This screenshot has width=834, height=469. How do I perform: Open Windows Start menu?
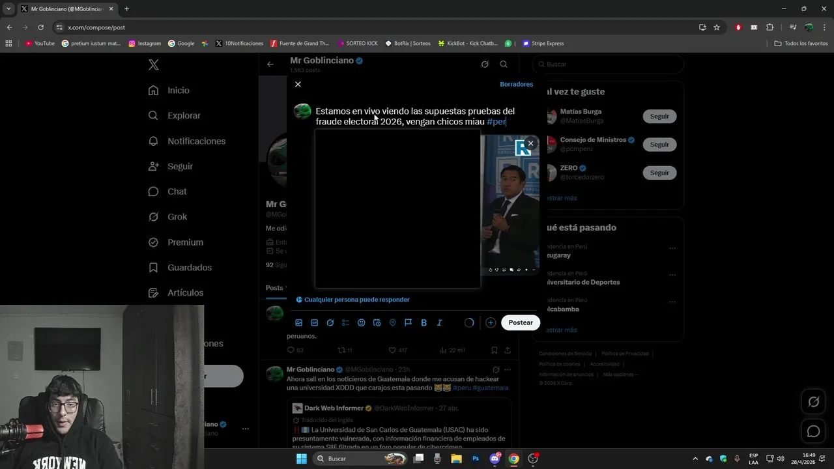302,459
